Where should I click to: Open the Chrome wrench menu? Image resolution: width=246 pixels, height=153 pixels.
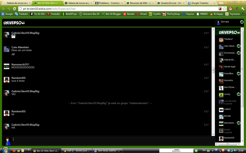(243, 9)
